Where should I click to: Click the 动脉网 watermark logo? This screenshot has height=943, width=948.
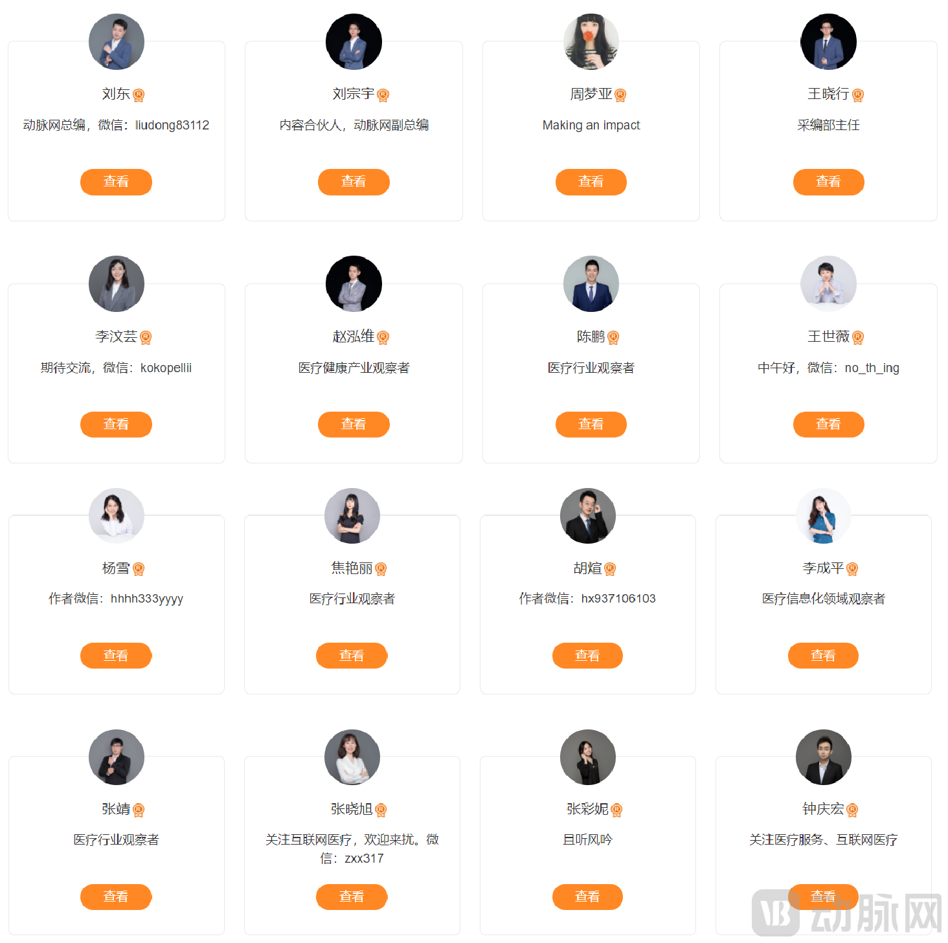pyautogui.click(x=847, y=913)
